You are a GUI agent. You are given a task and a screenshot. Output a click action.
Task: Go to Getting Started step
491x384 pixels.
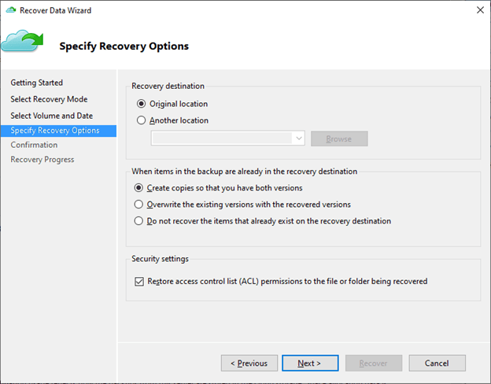[x=36, y=83]
